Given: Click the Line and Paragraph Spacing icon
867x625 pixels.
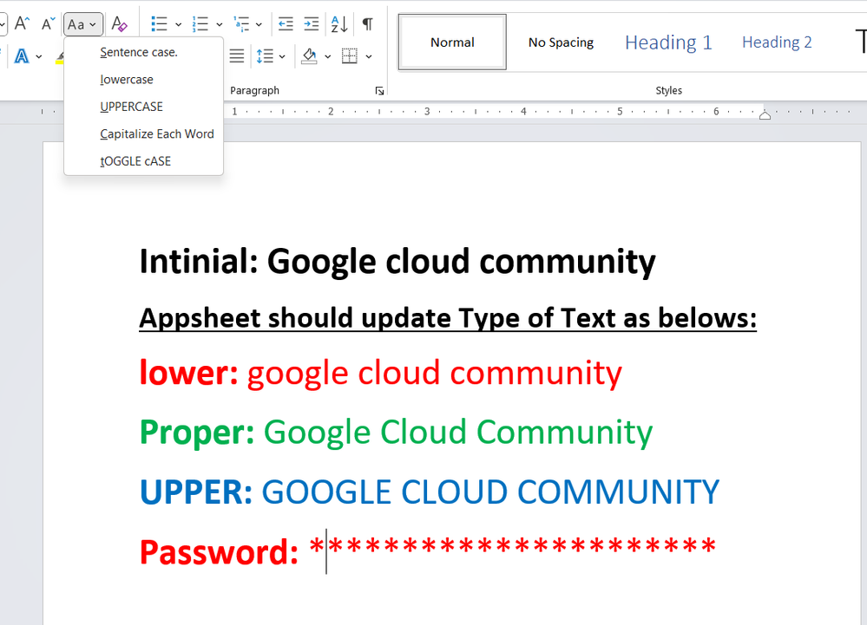Looking at the screenshot, I should [x=265, y=55].
